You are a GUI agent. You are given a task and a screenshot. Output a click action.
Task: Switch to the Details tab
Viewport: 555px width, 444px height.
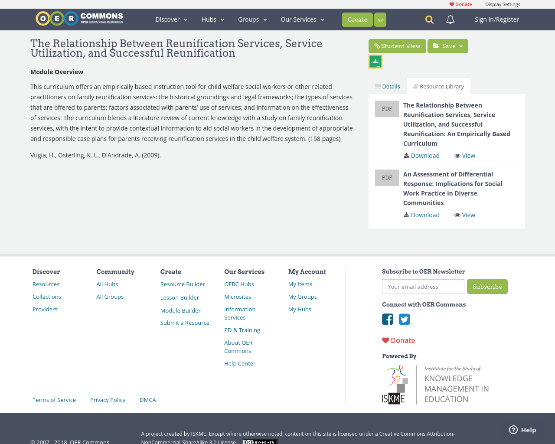click(x=387, y=86)
